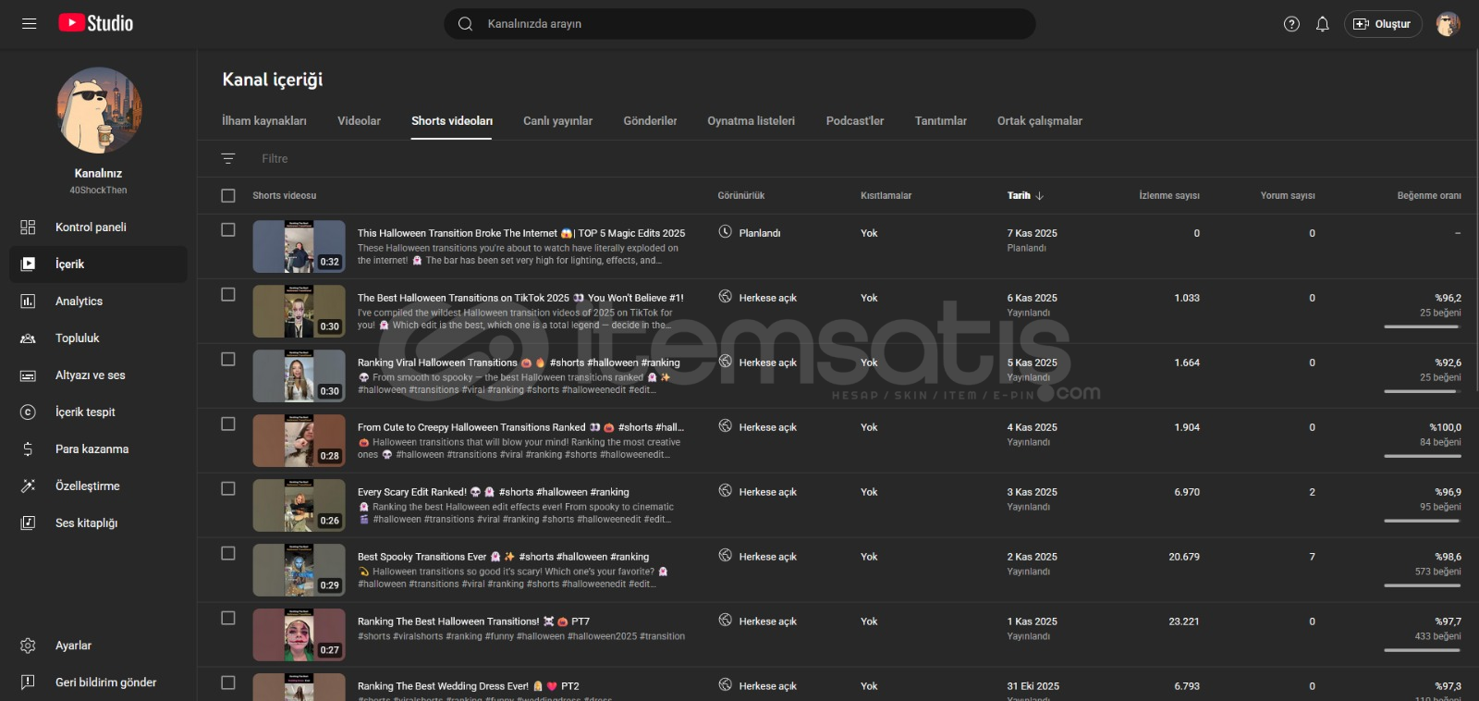Open Ayarlar settings in sidebar
Image resolution: width=1479 pixels, height=701 pixels.
click(73, 646)
